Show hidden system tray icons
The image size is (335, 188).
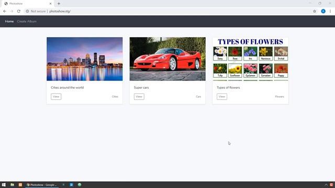click(x=326, y=185)
